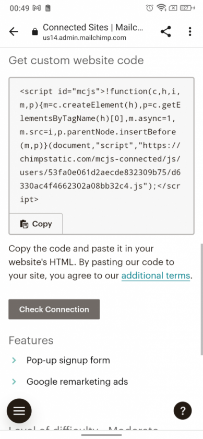The image size is (203, 439).
Task: Open the help question mark button
Action: click(x=183, y=411)
